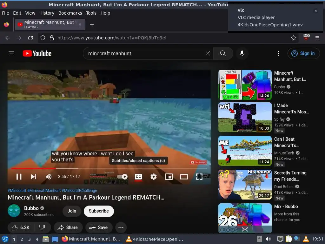
Task: Open the View menu
Action: click(30, 13)
